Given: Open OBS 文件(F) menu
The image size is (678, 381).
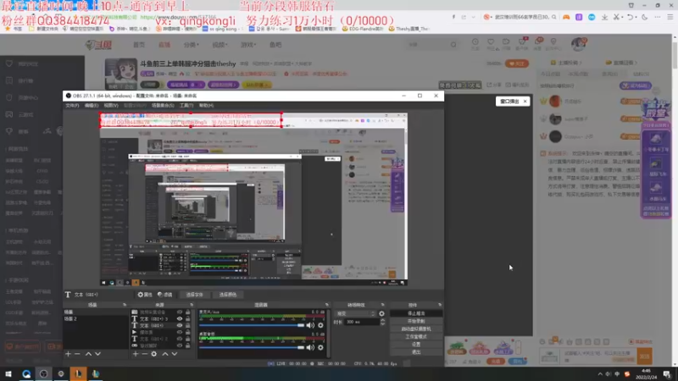Looking at the screenshot, I should coord(72,105).
